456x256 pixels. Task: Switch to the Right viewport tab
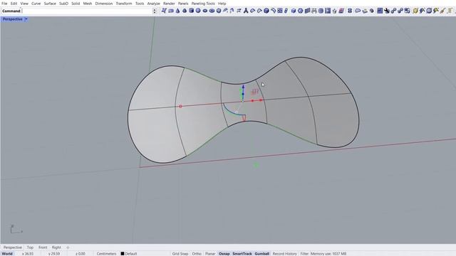[56, 247]
